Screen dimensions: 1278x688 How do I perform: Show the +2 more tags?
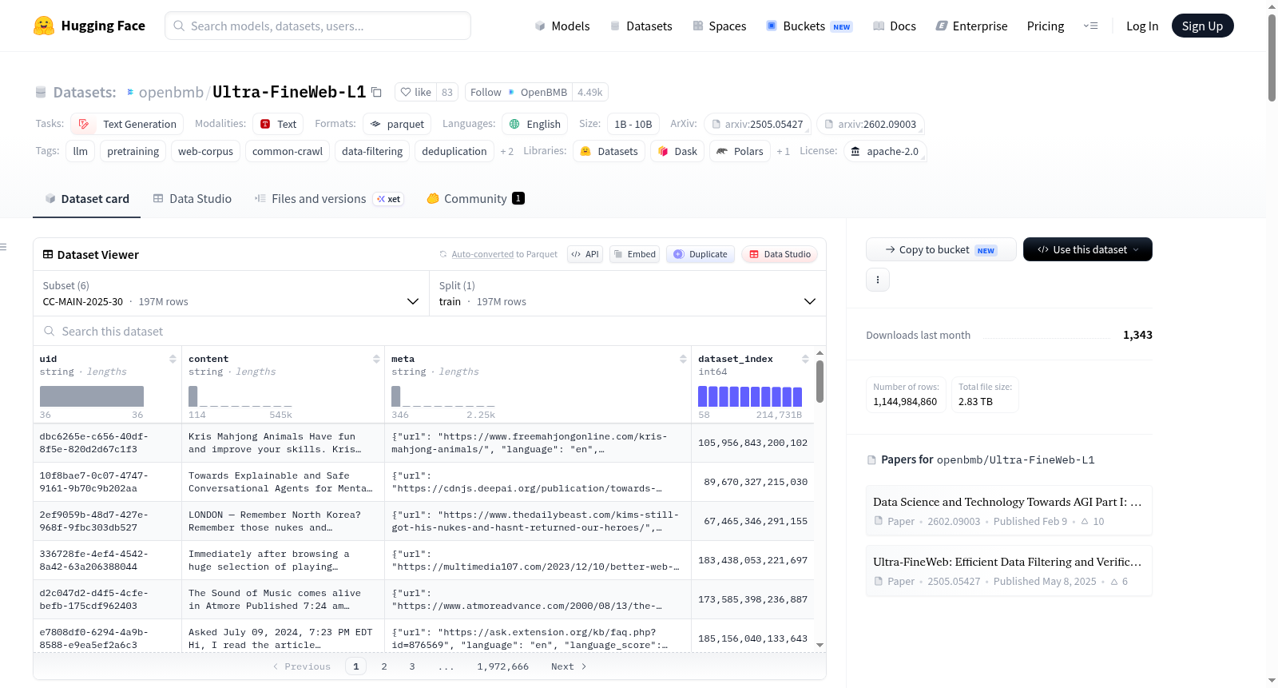(507, 151)
